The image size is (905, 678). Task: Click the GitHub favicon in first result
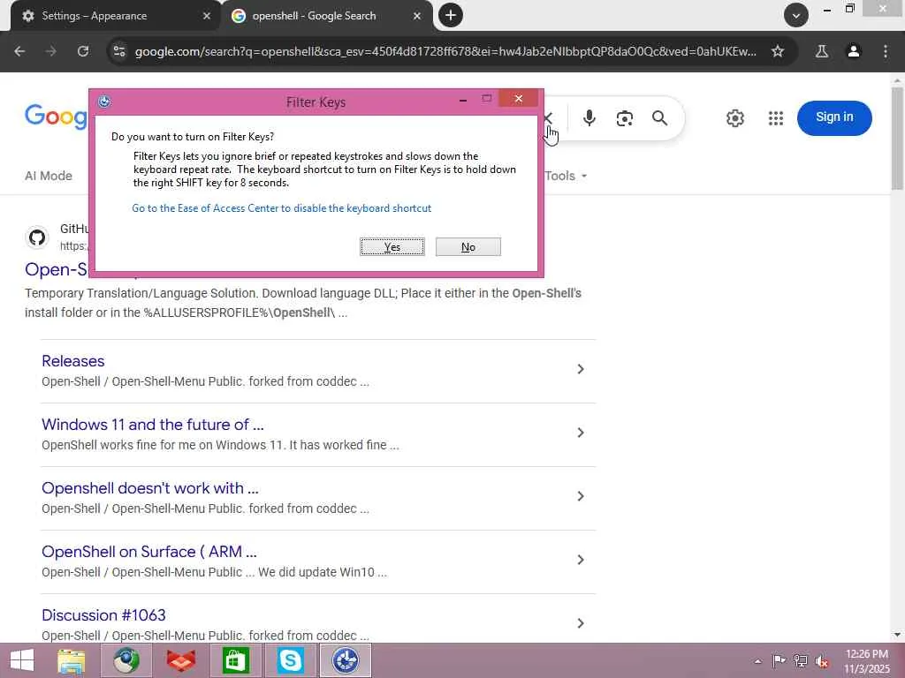37,237
